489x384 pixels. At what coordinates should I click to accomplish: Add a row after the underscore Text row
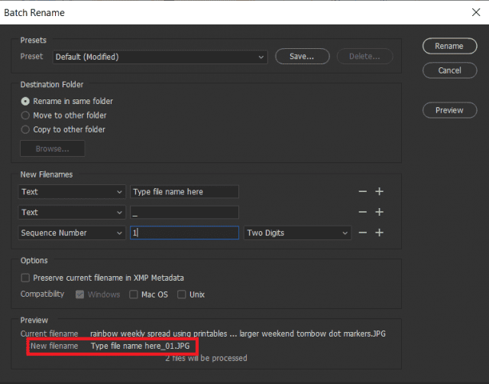click(379, 212)
